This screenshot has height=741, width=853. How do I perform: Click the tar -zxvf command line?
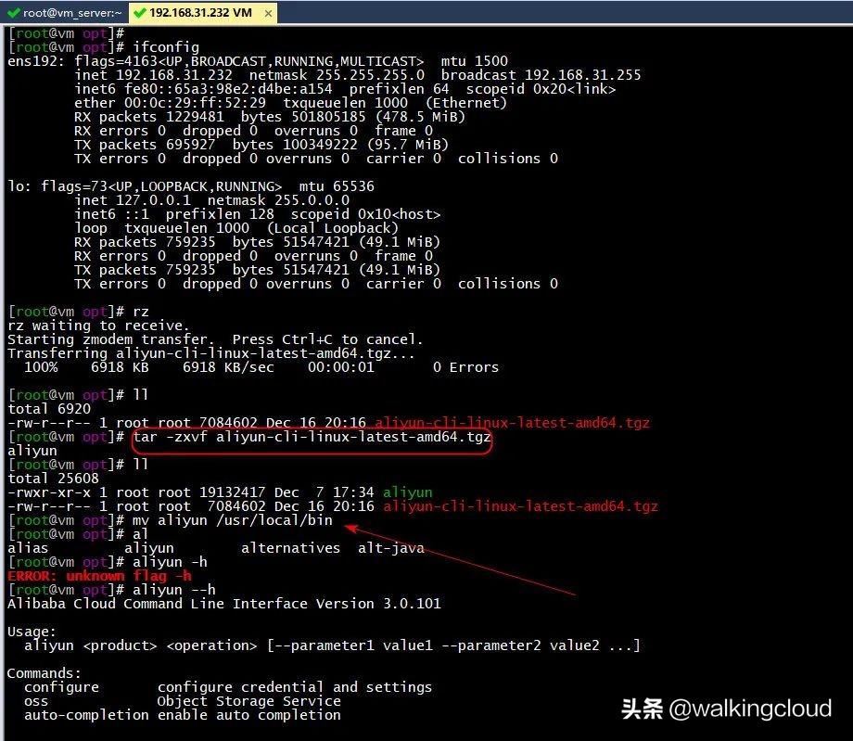[x=312, y=437]
